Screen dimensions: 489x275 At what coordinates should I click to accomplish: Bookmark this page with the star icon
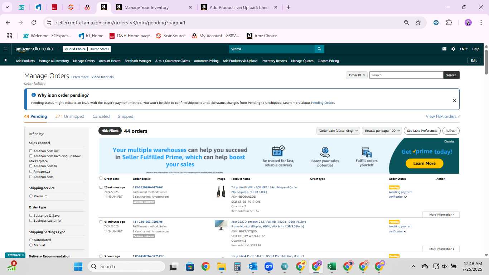click(x=418, y=23)
